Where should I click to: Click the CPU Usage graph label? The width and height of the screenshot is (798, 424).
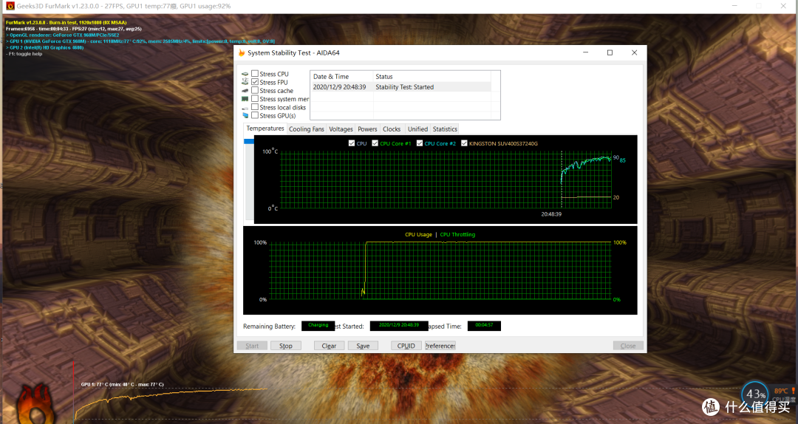point(418,235)
